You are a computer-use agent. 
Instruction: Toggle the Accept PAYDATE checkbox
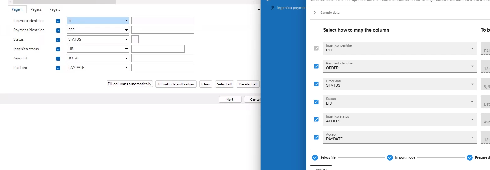tap(316, 137)
